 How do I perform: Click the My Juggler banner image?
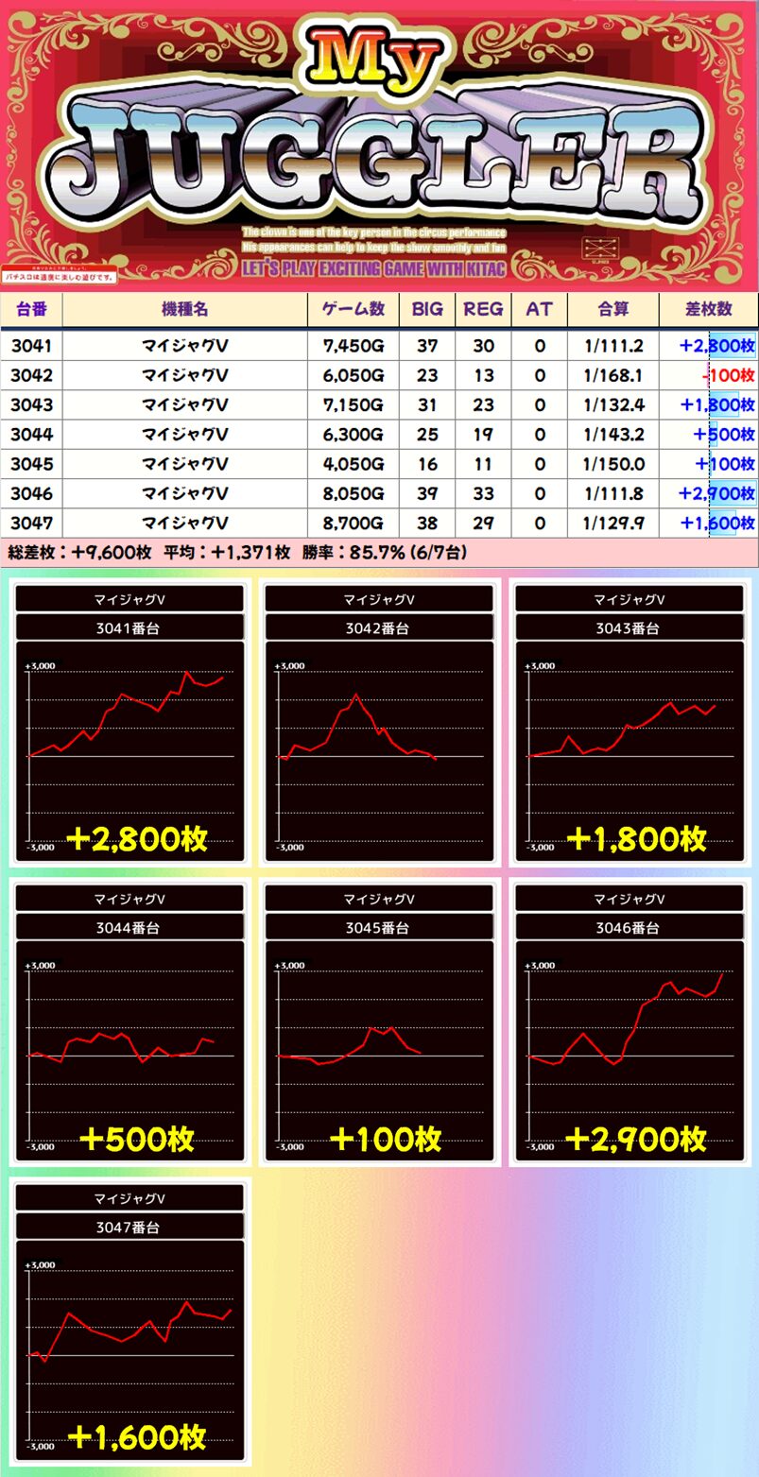tap(379, 144)
